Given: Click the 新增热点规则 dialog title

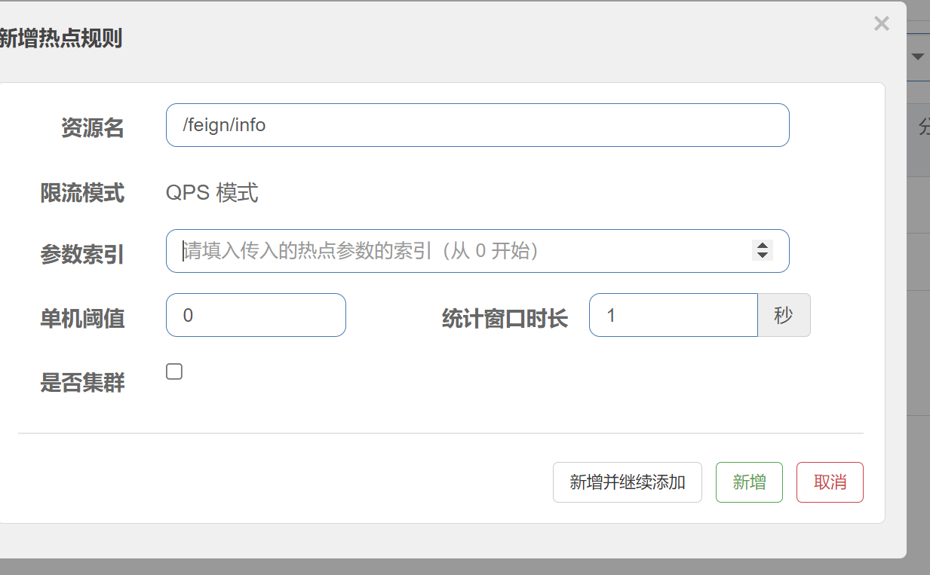Looking at the screenshot, I should tap(61, 38).
